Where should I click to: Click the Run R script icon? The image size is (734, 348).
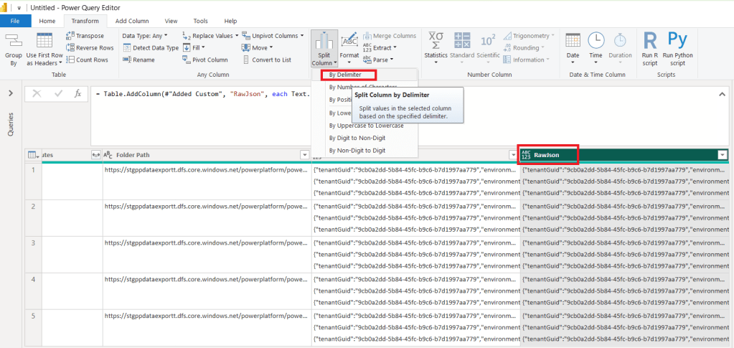pyautogui.click(x=650, y=40)
